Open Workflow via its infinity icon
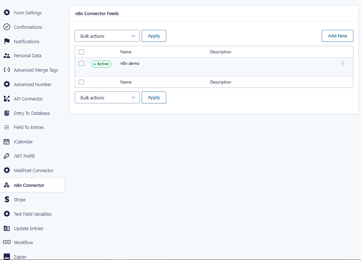 point(6,242)
